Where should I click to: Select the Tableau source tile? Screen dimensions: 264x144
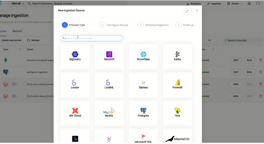click(143, 85)
